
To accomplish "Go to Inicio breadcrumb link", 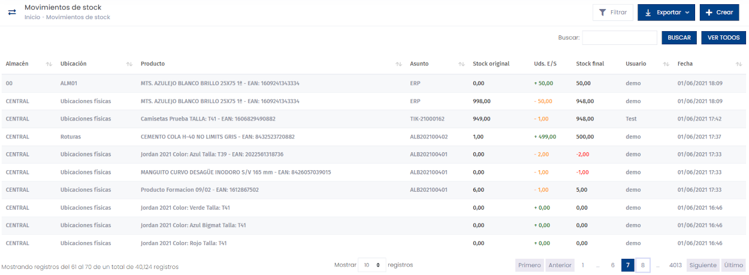I will [32, 17].
